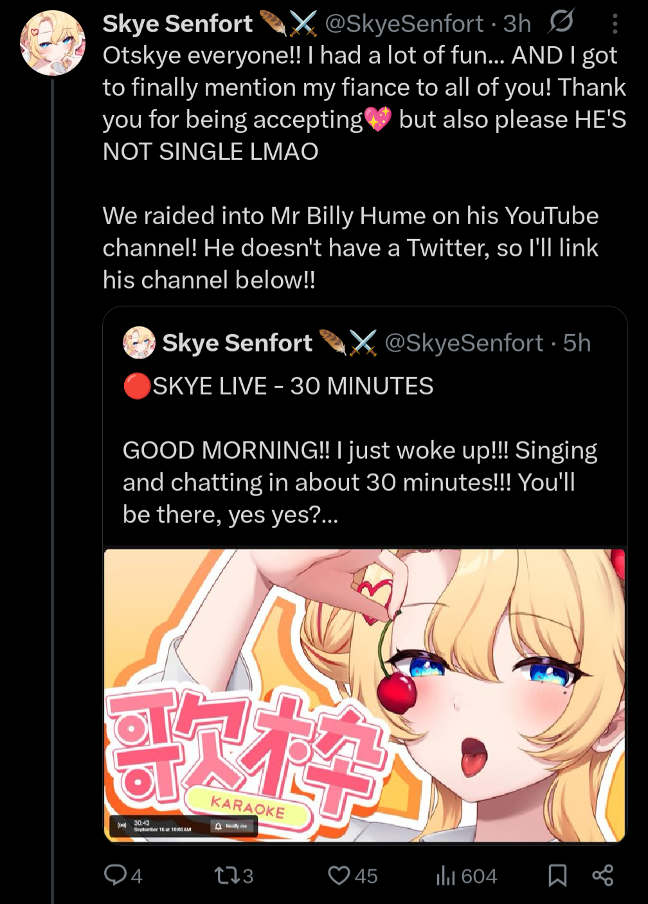Like the tweet with the 45 heart

[x=352, y=875]
